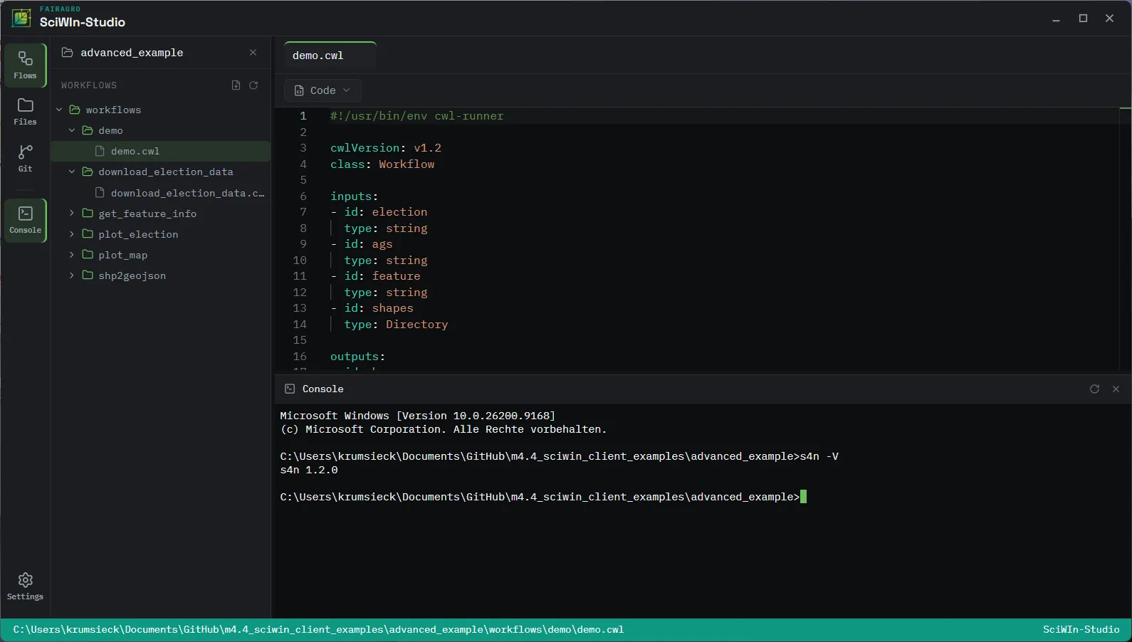Click '- id: shapes' line in editor

[372, 308]
